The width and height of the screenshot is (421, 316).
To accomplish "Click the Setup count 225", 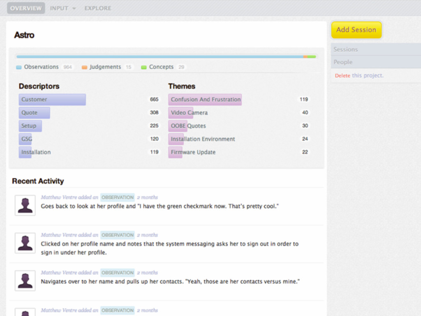I will pyautogui.click(x=154, y=126).
